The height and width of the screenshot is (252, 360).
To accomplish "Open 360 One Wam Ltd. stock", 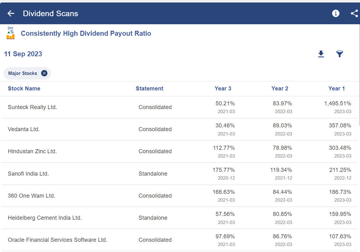I will pos(31,196).
